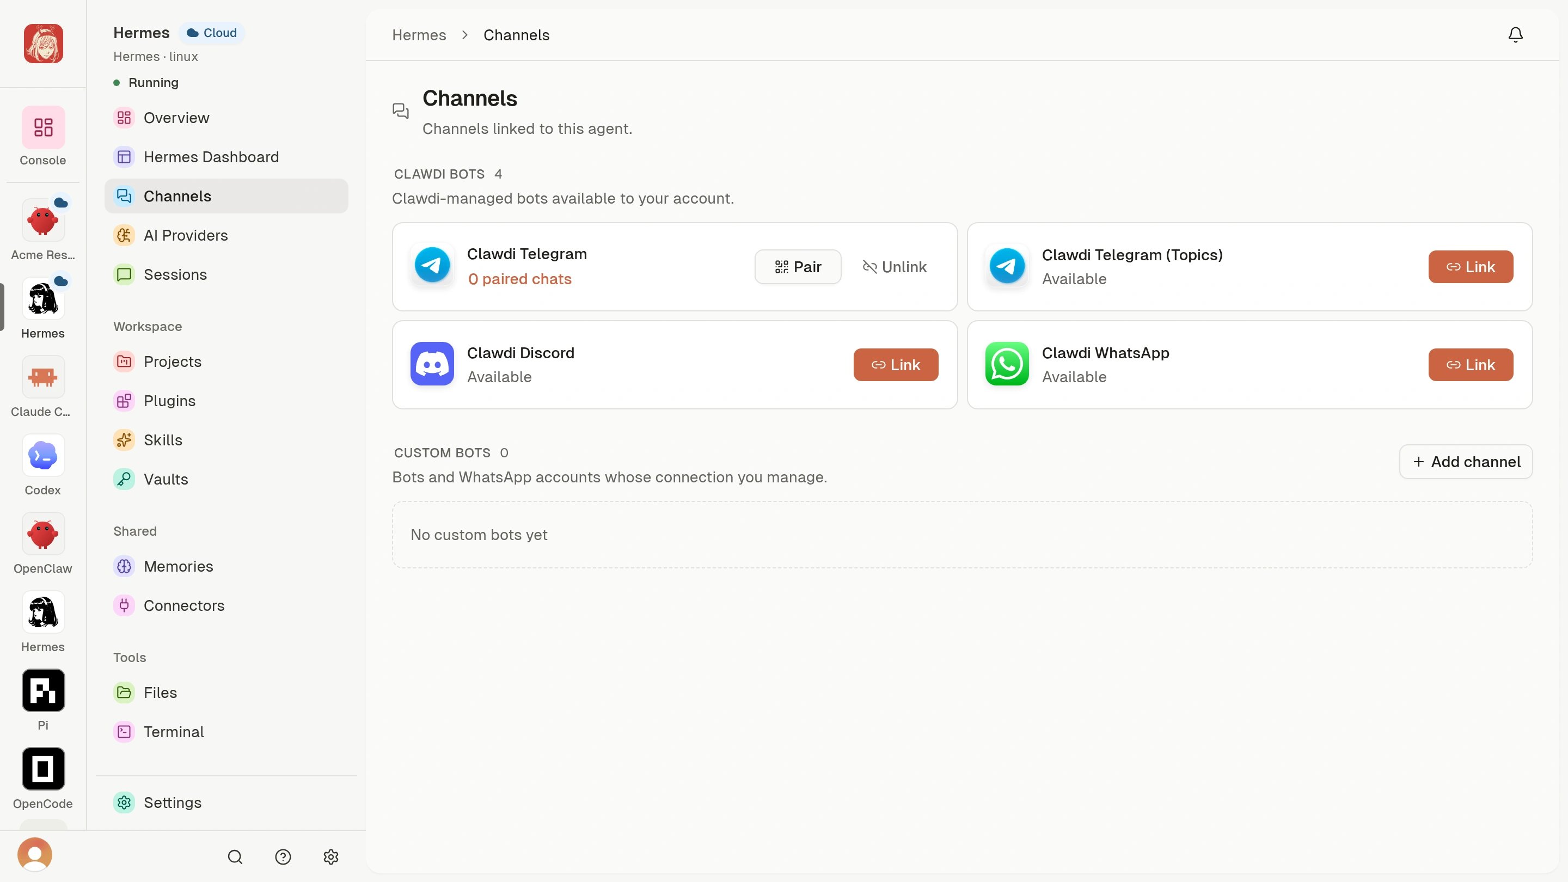Select the Channels sidebar item
This screenshot has height=882, width=1568.
[x=226, y=196]
